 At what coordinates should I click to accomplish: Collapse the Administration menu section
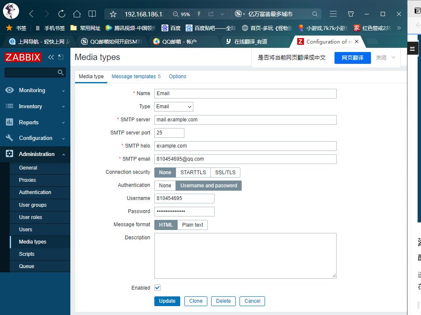tap(63, 154)
